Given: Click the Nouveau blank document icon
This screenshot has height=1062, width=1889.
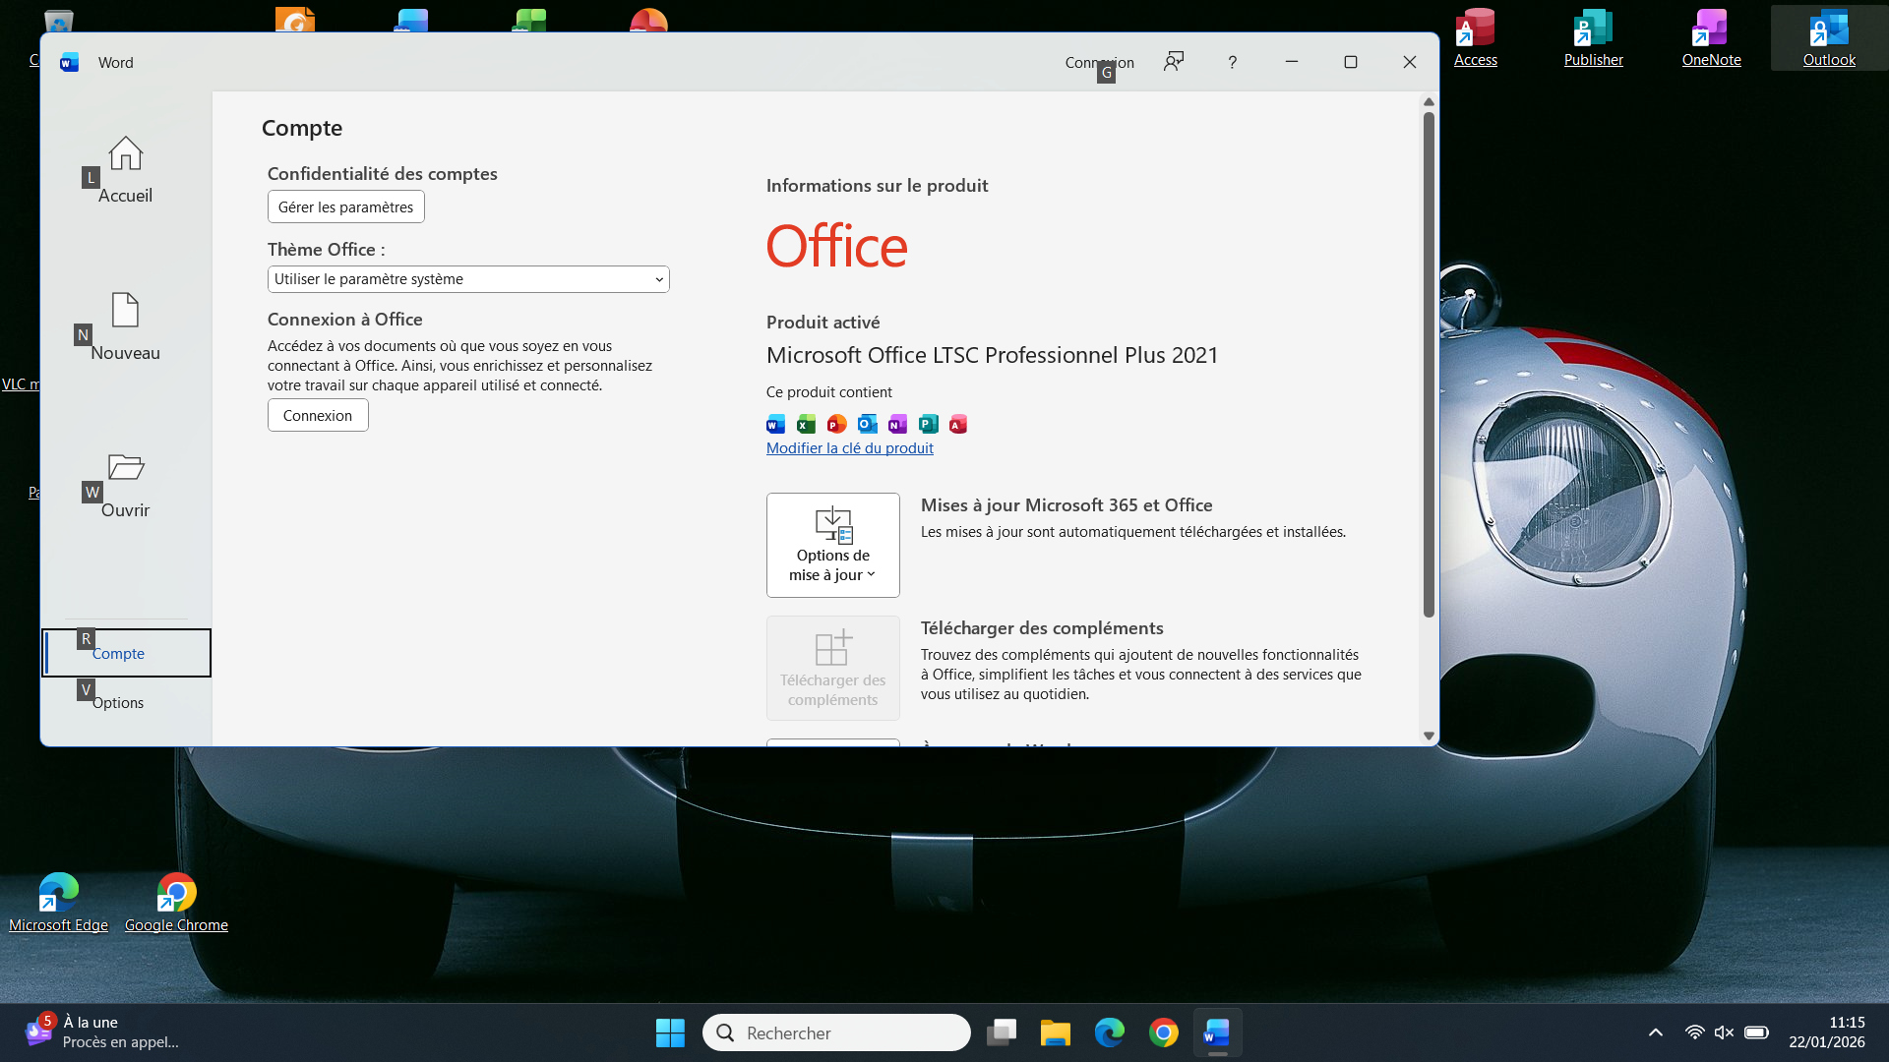Looking at the screenshot, I should coord(125,311).
